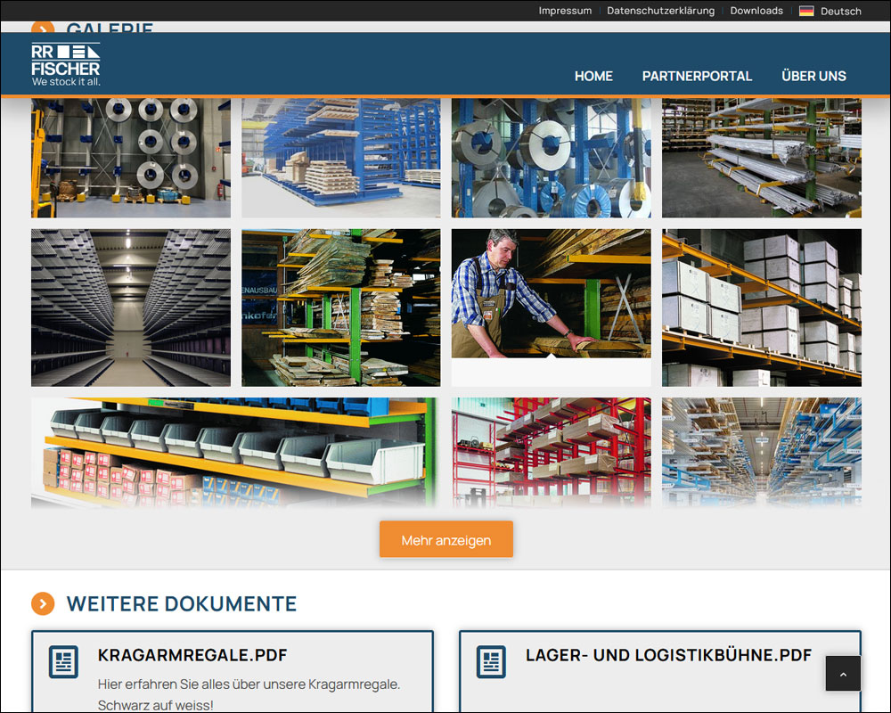Click the orange arrow beside Weitere Dokumente
The width and height of the screenshot is (891, 713).
pyautogui.click(x=43, y=603)
